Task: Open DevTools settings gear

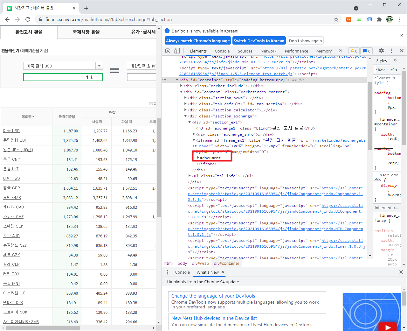Action: 381,51
